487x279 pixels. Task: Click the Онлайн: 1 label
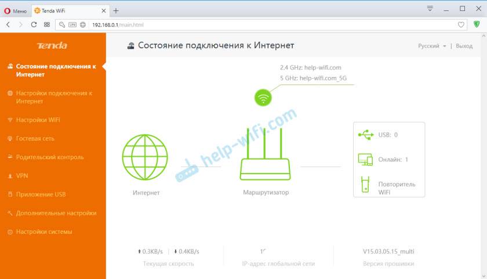click(x=393, y=159)
